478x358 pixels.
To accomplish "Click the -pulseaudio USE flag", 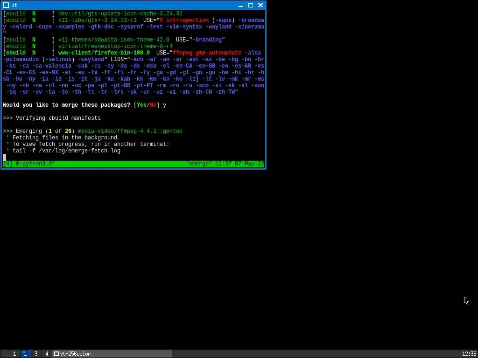I will [x=21, y=59].
